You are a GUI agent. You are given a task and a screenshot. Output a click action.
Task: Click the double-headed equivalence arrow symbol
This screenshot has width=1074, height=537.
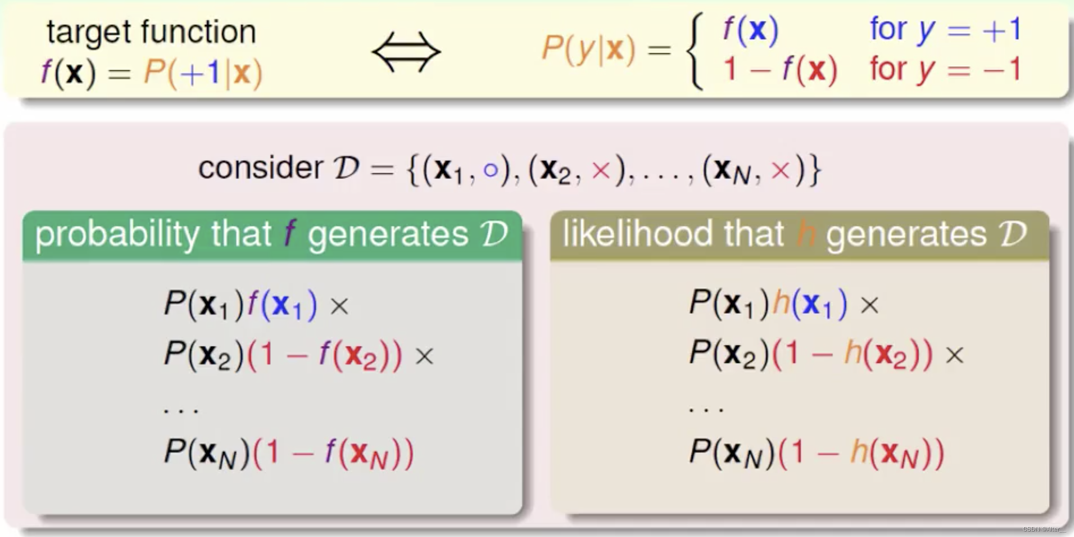tap(406, 52)
